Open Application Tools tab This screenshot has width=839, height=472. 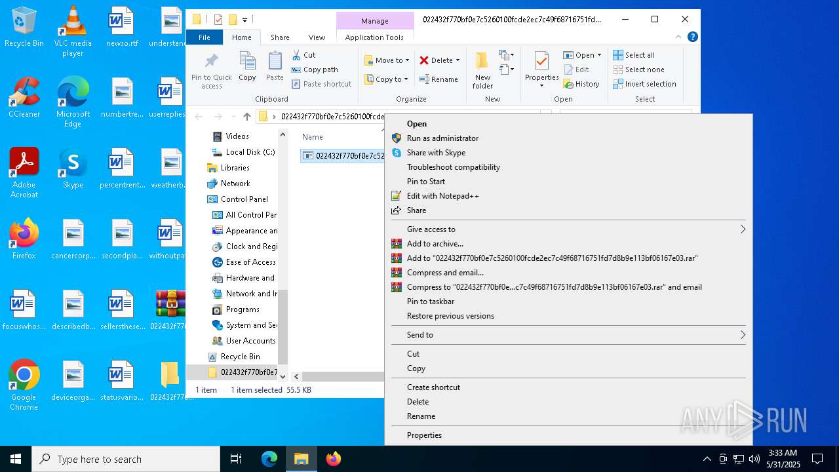(374, 37)
